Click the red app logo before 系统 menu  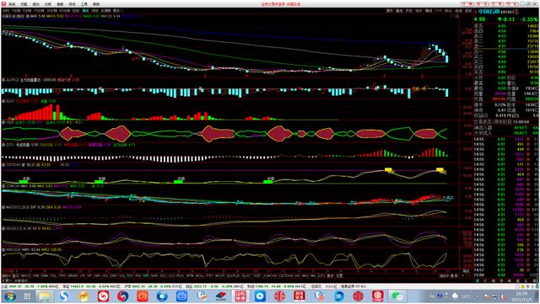3,4
